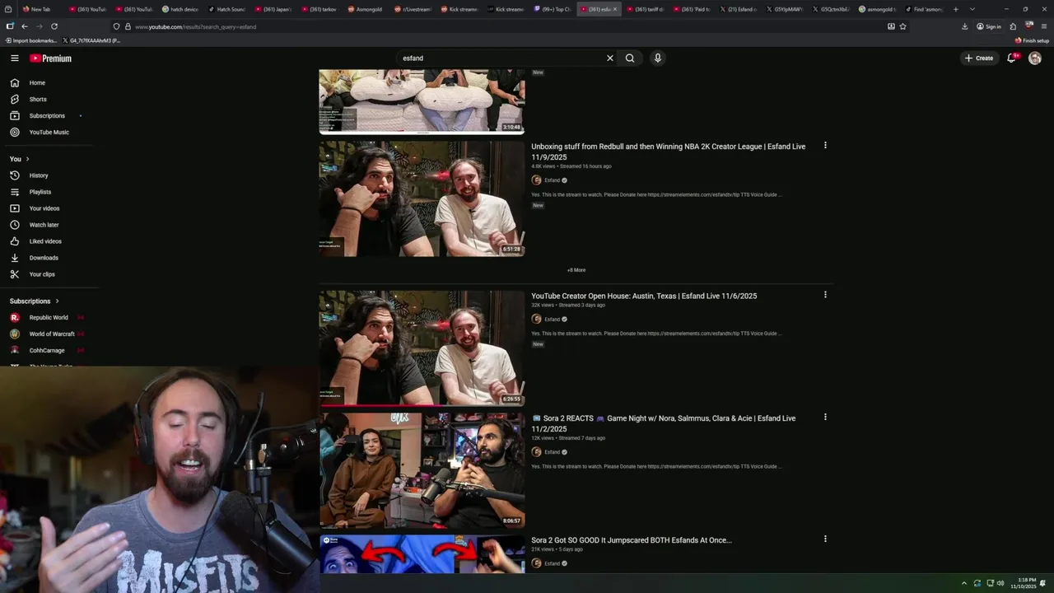
Task: Go back in browser history
Action: [x=25, y=26]
